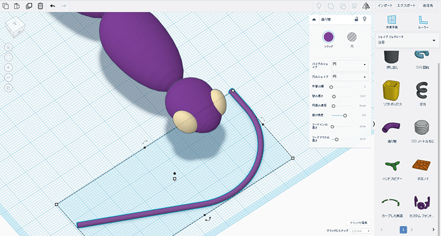The width and height of the screenshot is (441, 236).
Task: Zoom out with the minus icon
Action: coord(9,77)
